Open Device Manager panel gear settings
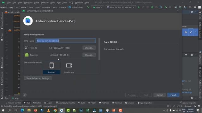The height and width of the screenshot is (113, 202). [x=192, y=12]
